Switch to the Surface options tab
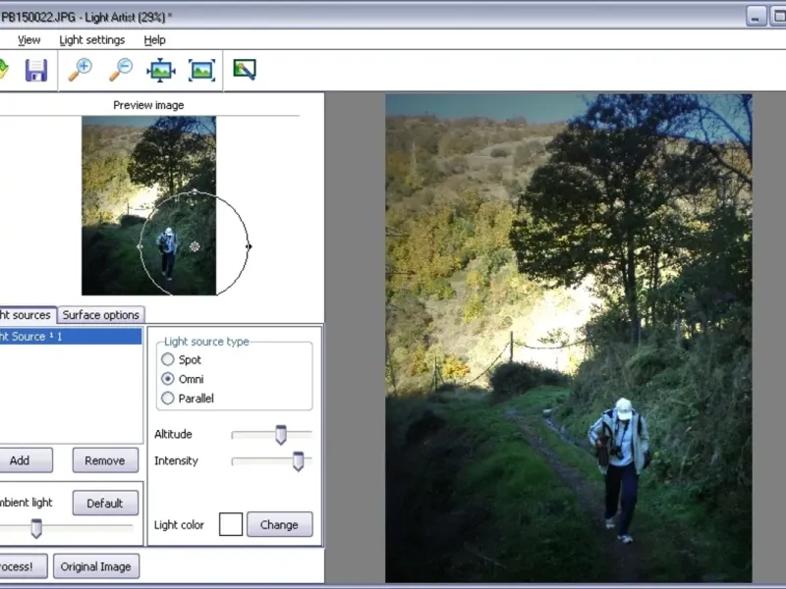Viewport: 786px width, 589px height. tap(101, 315)
